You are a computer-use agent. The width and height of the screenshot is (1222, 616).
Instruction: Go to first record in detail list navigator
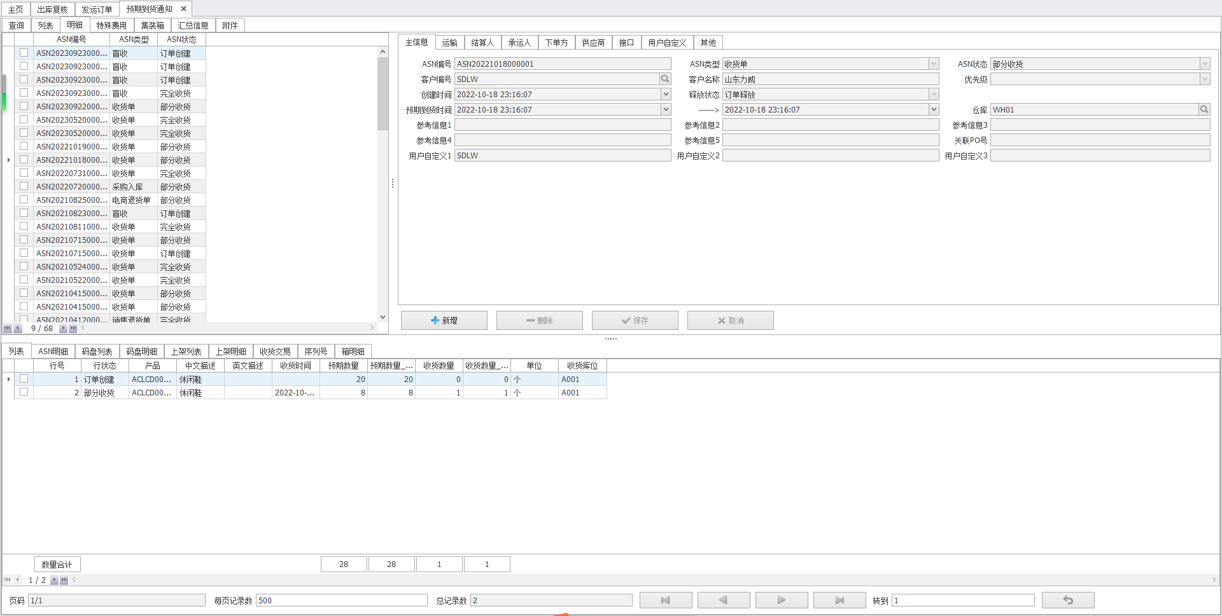coord(7,580)
